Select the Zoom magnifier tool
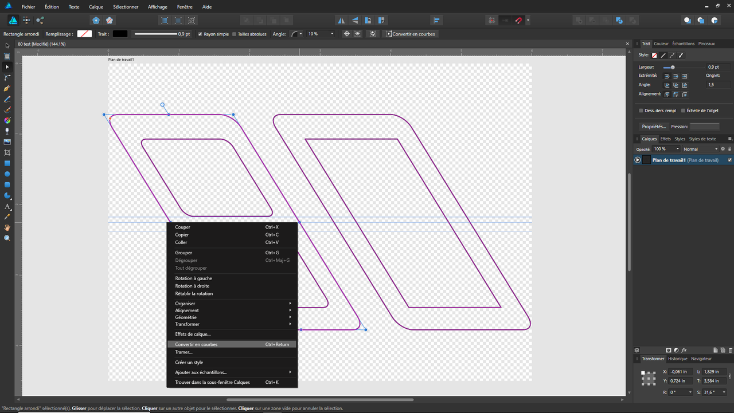734x413 pixels. pos(7,238)
